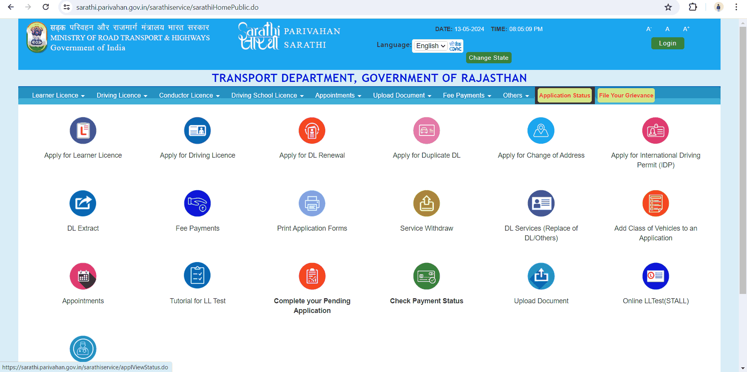Image resolution: width=747 pixels, height=372 pixels.
Task: Click the Government of India emblem logo
Action: tap(37, 37)
